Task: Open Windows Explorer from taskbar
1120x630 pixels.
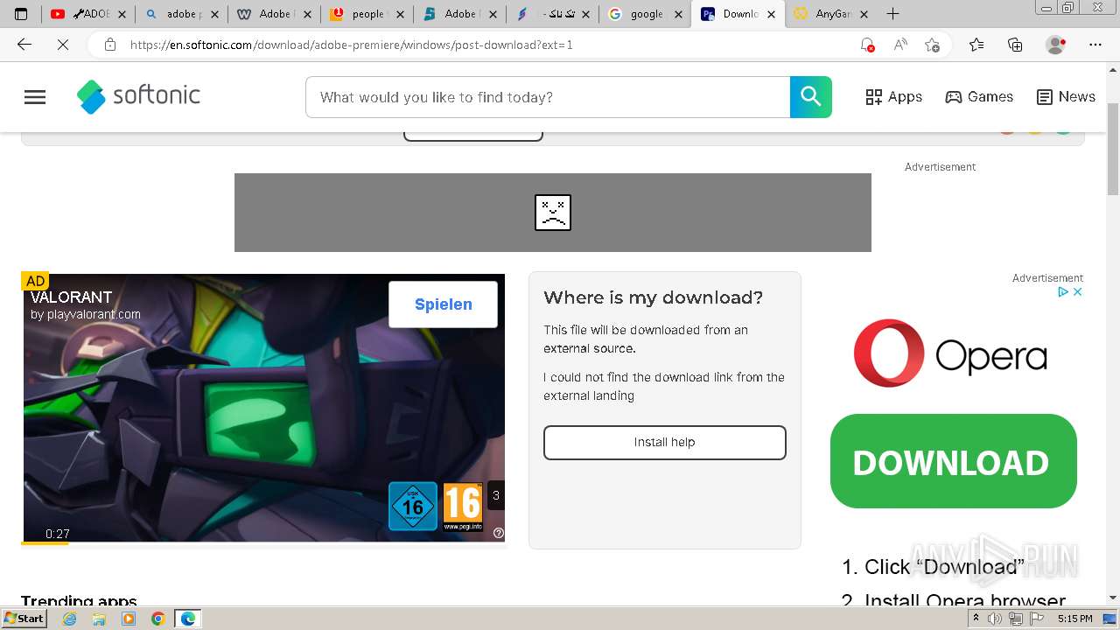Action: click(99, 619)
